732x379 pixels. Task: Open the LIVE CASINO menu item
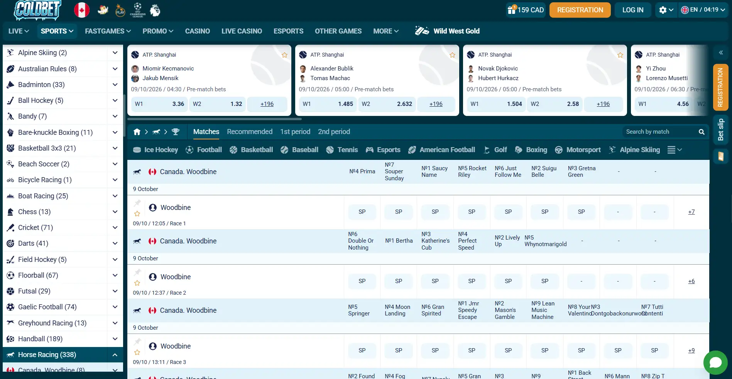(242, 31)
